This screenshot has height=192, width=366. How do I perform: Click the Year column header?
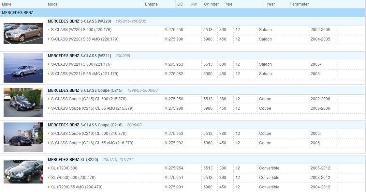pyautogui.click(x=271, y=4)
